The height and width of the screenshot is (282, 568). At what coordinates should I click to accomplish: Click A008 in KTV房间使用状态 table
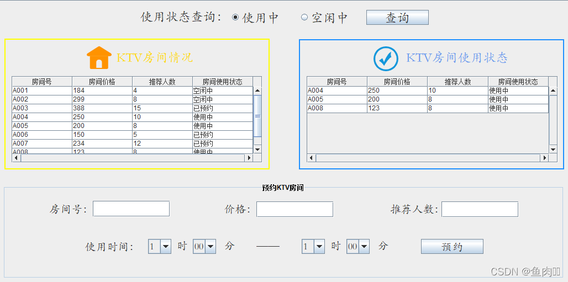337,108
